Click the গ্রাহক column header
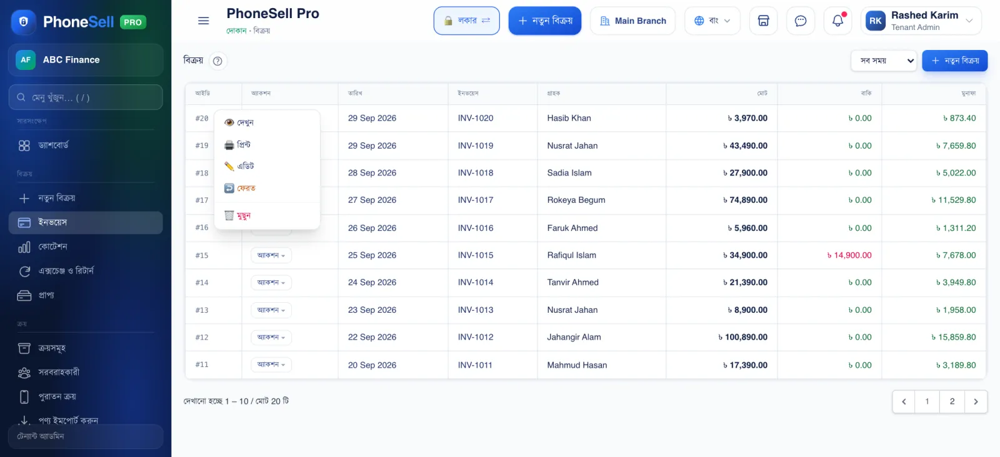This screenshot has height=457, width=1000. [554, 93]
